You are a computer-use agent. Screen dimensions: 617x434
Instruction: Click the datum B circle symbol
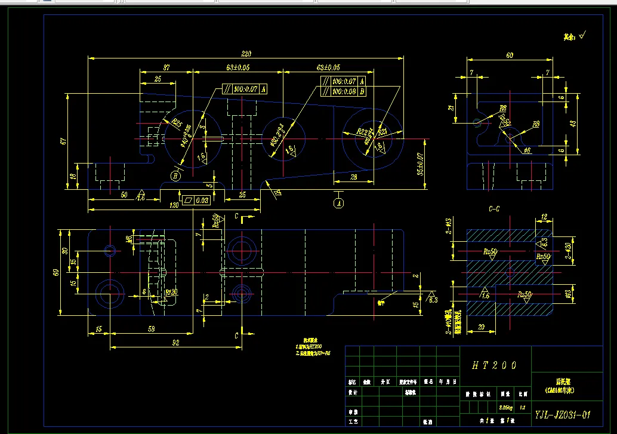point(175,176)
